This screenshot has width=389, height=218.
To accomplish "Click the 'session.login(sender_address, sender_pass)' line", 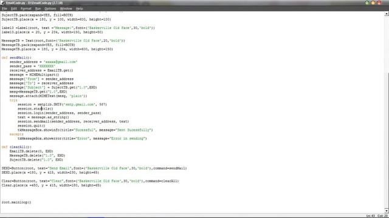I will click(60, 113).
